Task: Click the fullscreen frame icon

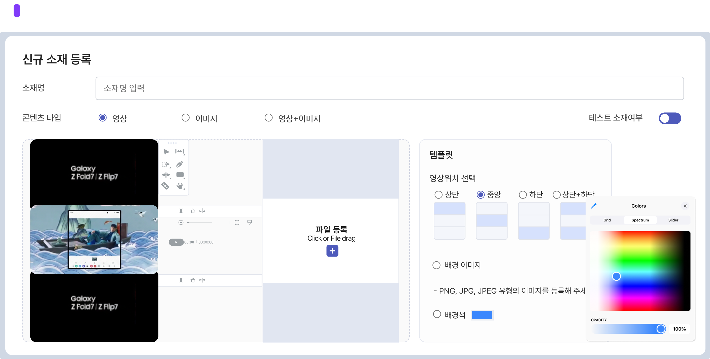Action: coord(237,222)
